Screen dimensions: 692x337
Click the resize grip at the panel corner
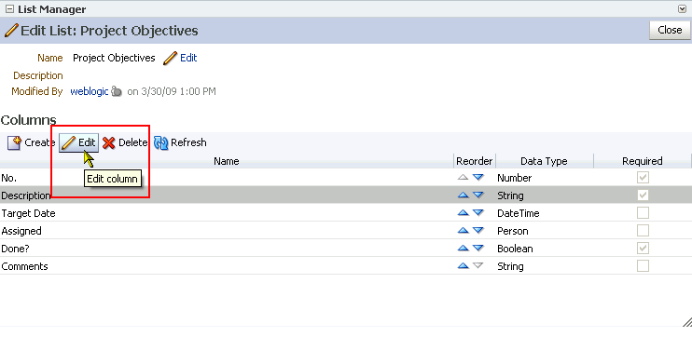pos(686,322)
